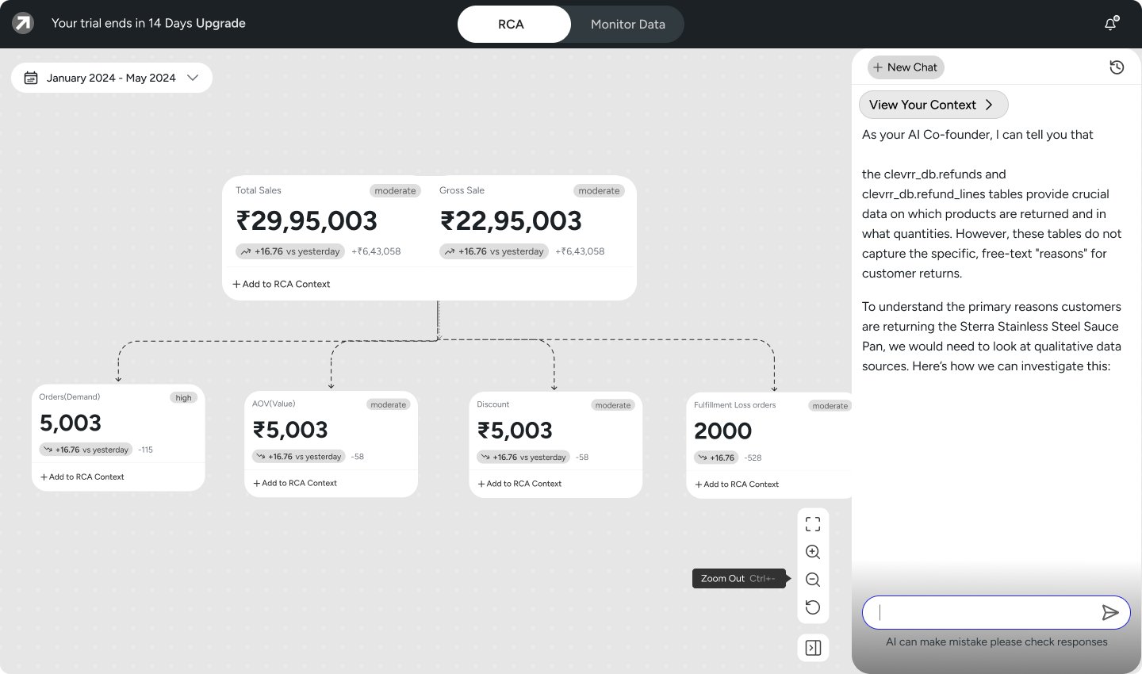Image resolution: width=1142 pixels, height=674 pixels.
Task: Switch to the Monitor Data tab
Action: tap(627, 24)
